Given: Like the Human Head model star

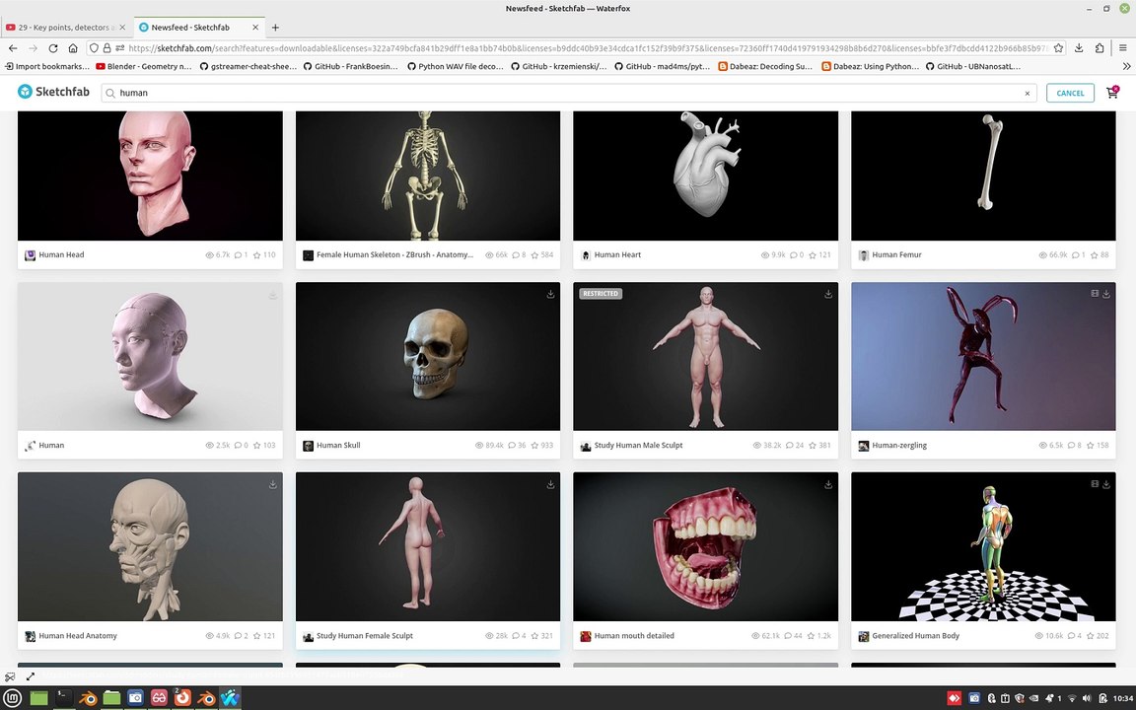Looking at the screenshot, I should point(257,255).
